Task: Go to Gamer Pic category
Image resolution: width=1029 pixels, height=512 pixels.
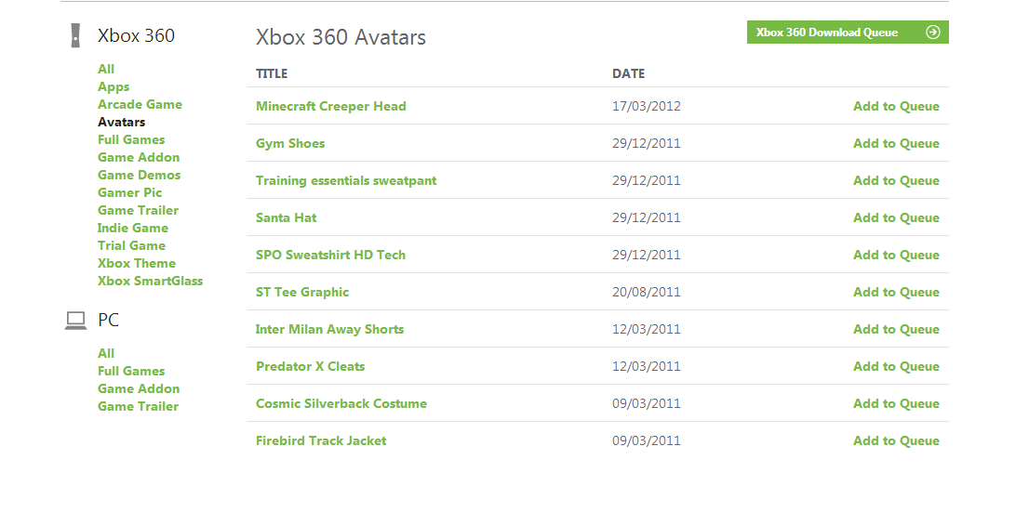Action: 129,192
